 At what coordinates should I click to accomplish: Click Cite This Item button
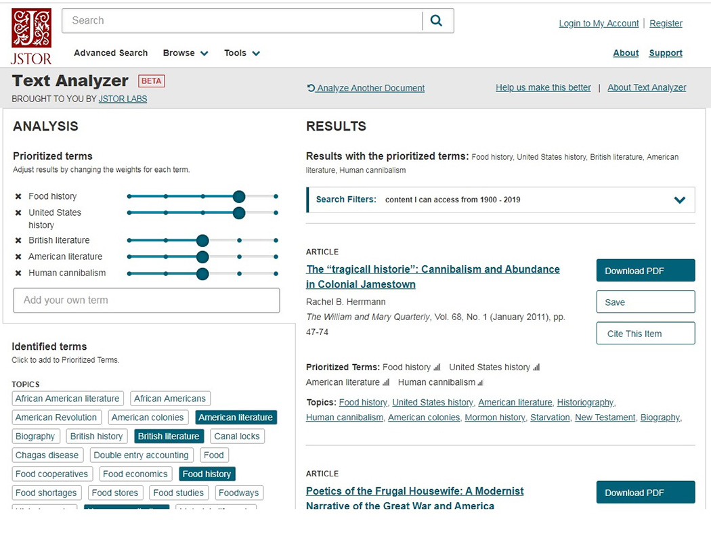click(645, 333)
